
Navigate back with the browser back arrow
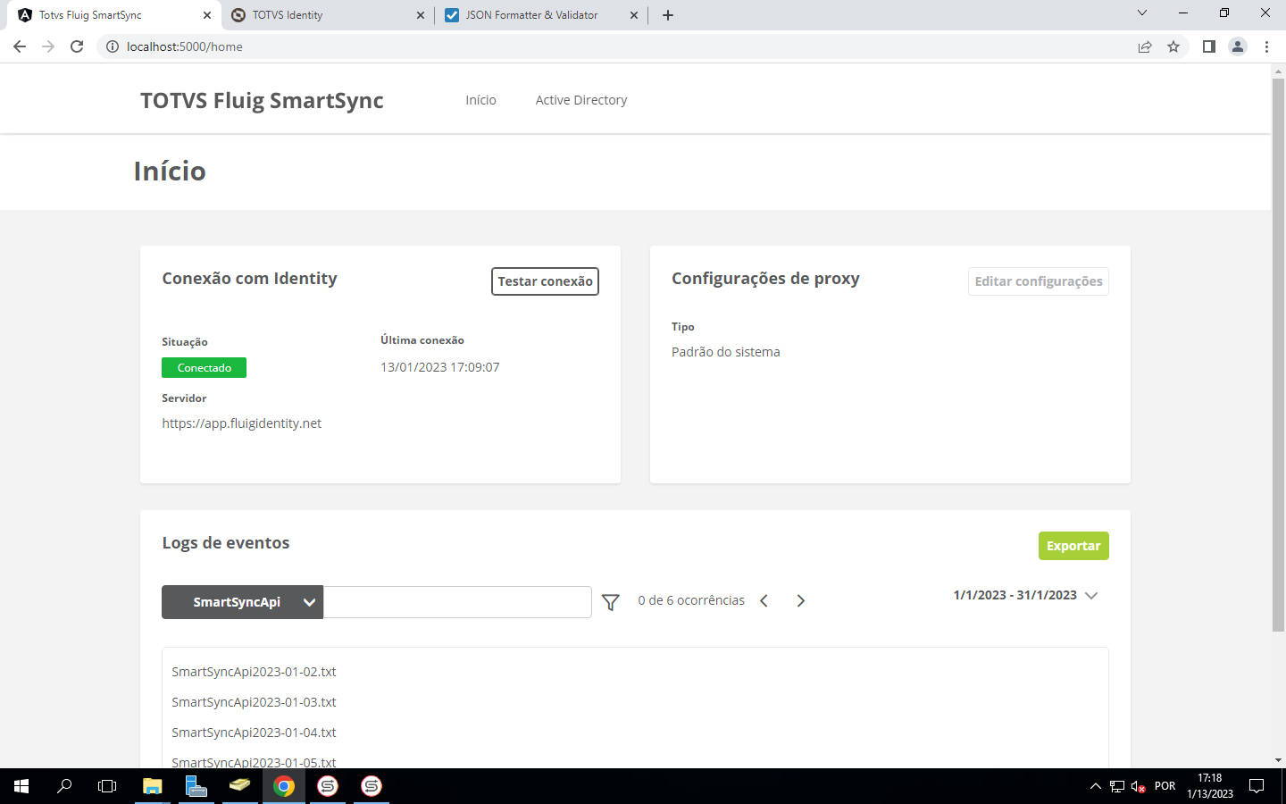point(20,46)
